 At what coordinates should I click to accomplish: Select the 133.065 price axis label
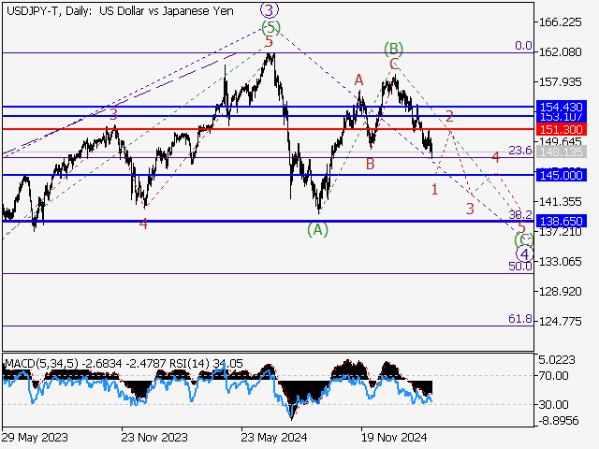[x=560, y=262]
